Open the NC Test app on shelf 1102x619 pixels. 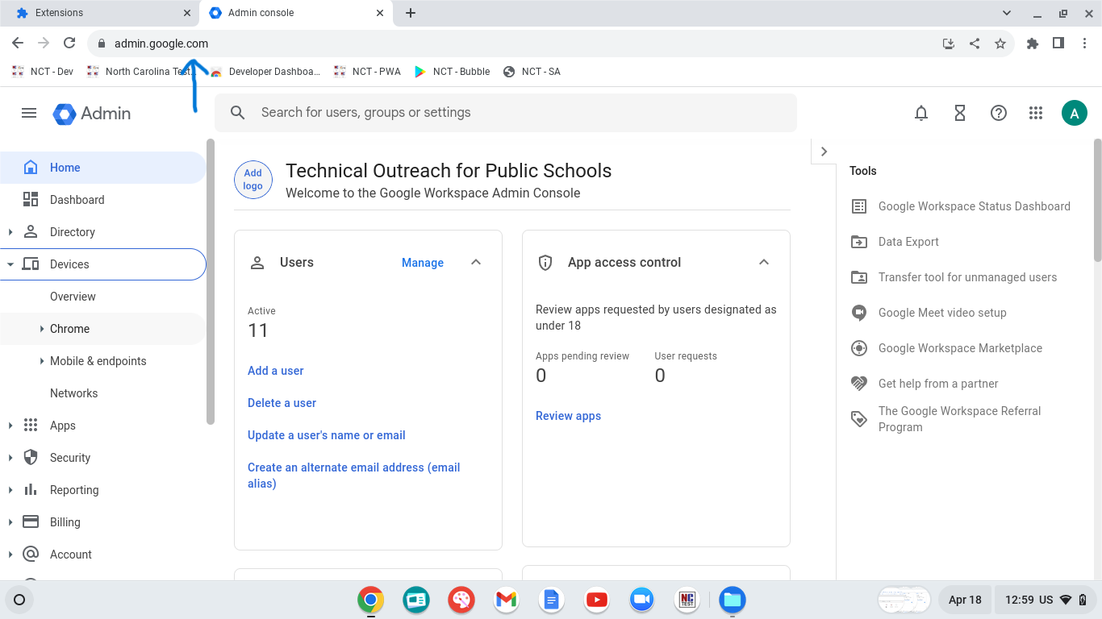(687, 600)
